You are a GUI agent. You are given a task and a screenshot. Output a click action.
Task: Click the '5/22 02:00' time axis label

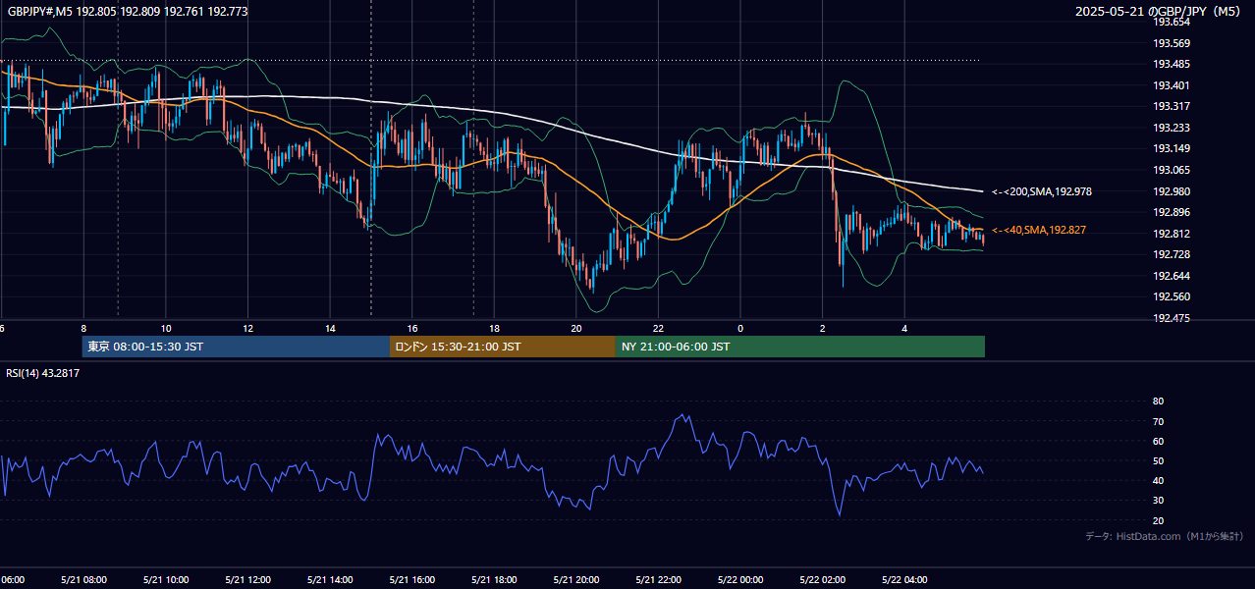822,579
